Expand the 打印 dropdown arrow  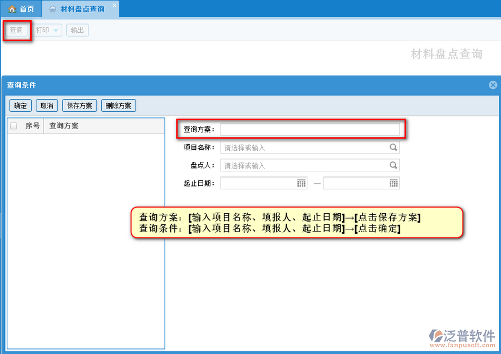[x=56, y=31]
